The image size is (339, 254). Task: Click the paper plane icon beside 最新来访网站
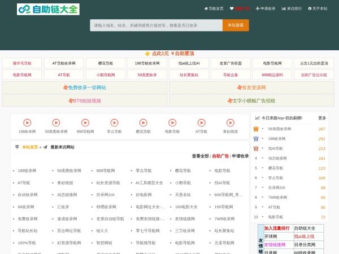coord(45,147)
